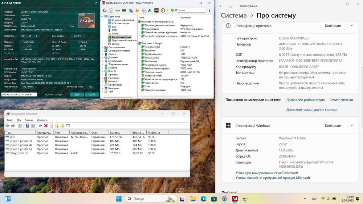Go forward in Disk Management toolbar
The image size is (363, 204).
13,126
